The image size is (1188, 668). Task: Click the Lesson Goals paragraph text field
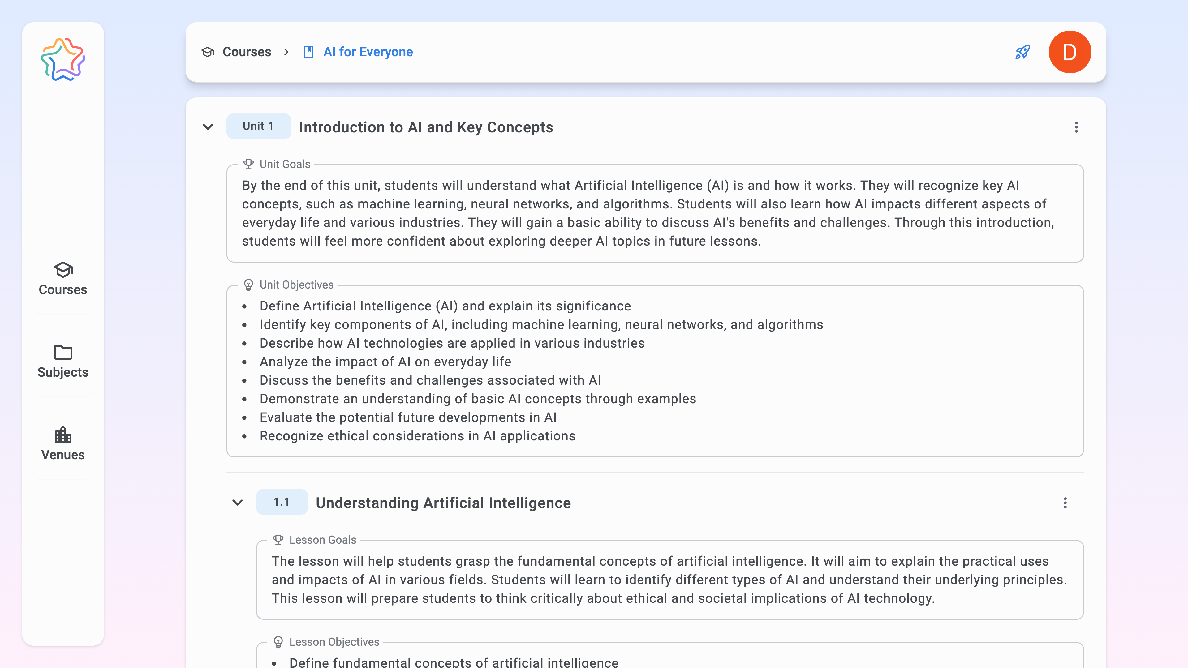coord(669,580)
